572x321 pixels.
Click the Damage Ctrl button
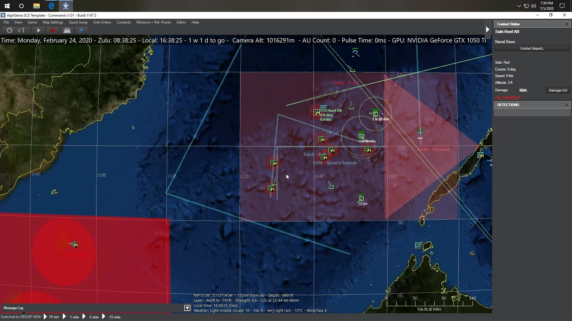coord(558,90)
